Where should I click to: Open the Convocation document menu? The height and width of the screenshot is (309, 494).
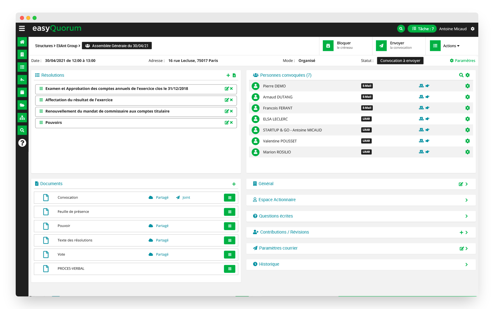coord(230,198)
